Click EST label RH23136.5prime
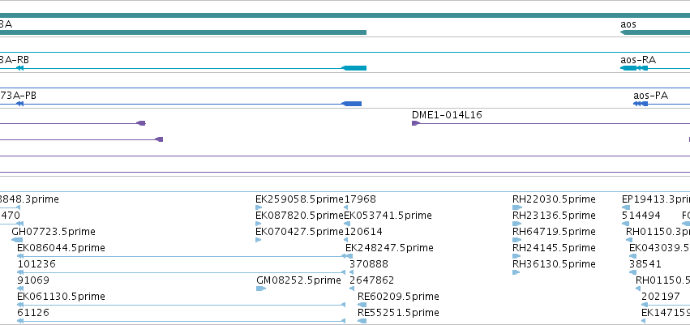This screenshot has width=690, height=325. (x=554, y=216)
